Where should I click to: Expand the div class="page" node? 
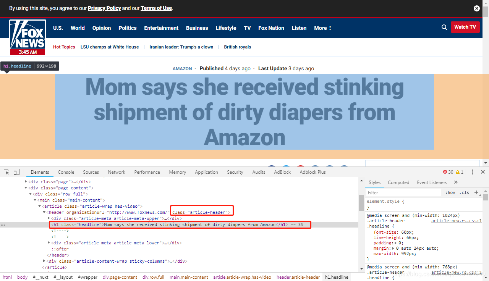(26, 182)
